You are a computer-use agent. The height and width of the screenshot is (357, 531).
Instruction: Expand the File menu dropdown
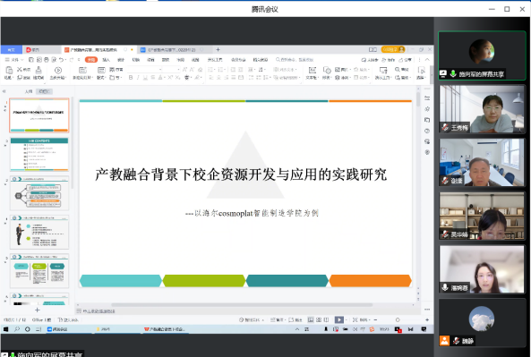14,60
